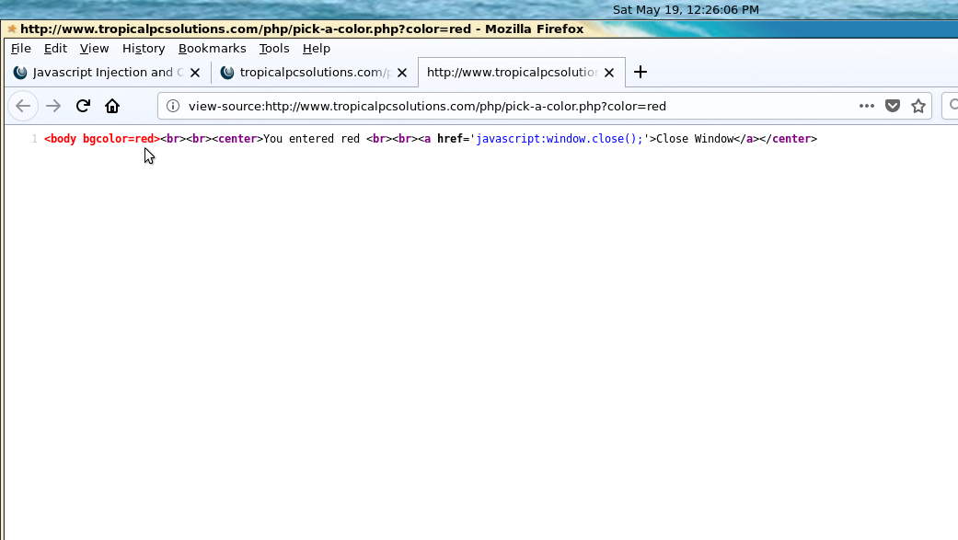The image size is (958, 540).
Task: Click the closing </center> tag in source
Action: (788, 139)
